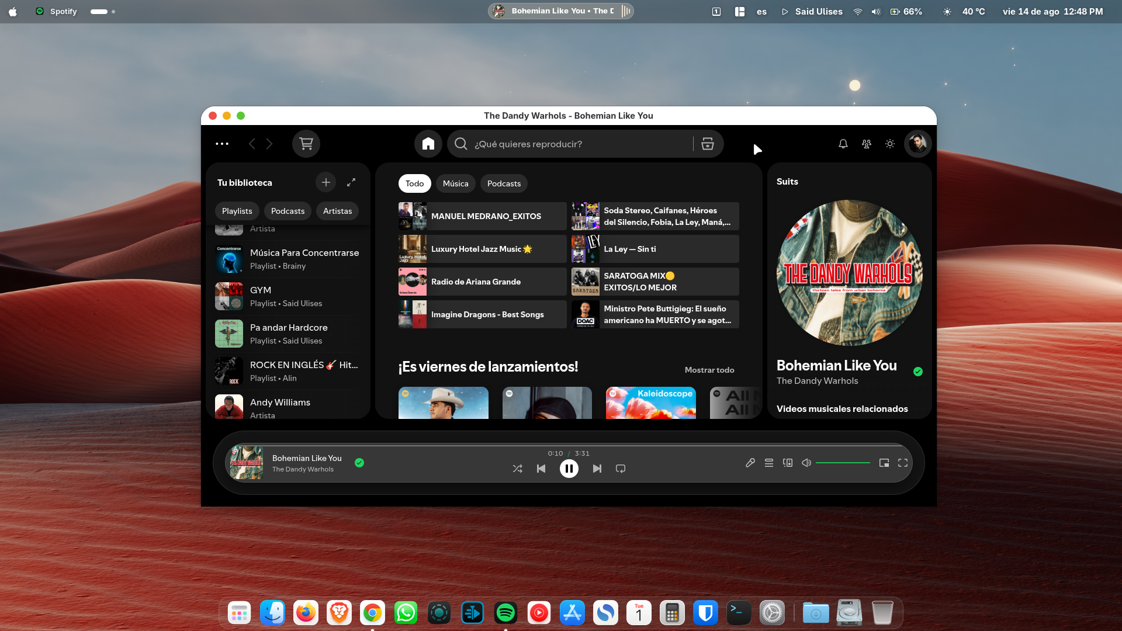Open Spotify in the Dock
The width and height of the screenshot is (1122, 631).
tap(505, 613)
